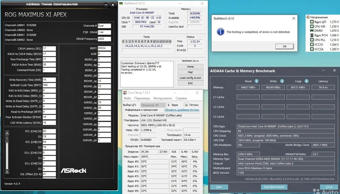Click the VCCIO sensor icon

(x=312, y=44)
